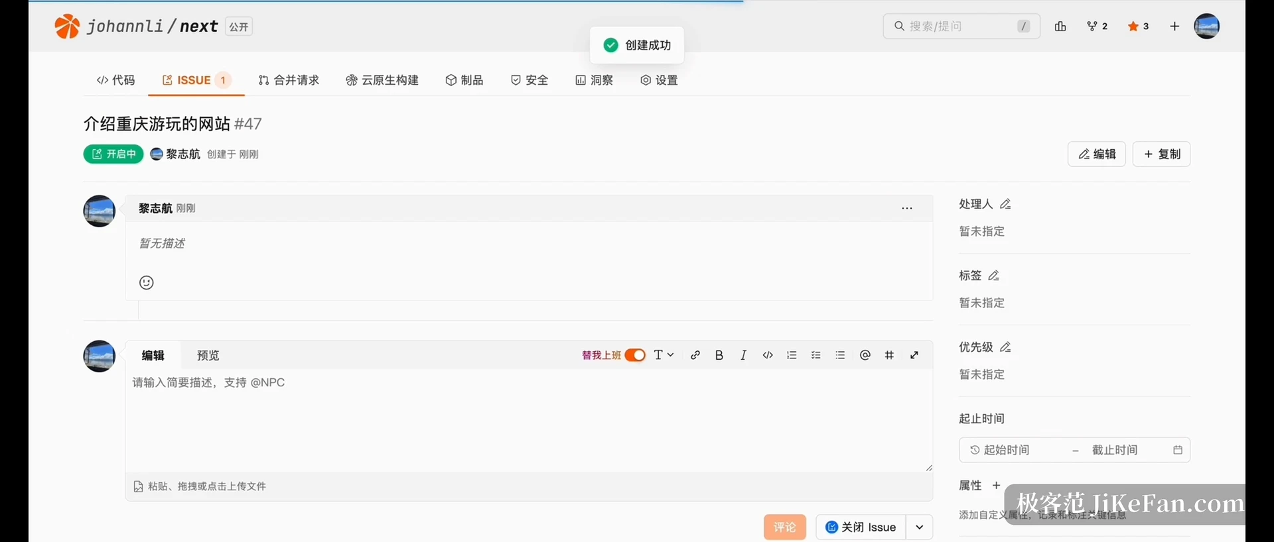Click the CNB logo icon
This screenshot has height=542, width=1274.
pos(66,27)
